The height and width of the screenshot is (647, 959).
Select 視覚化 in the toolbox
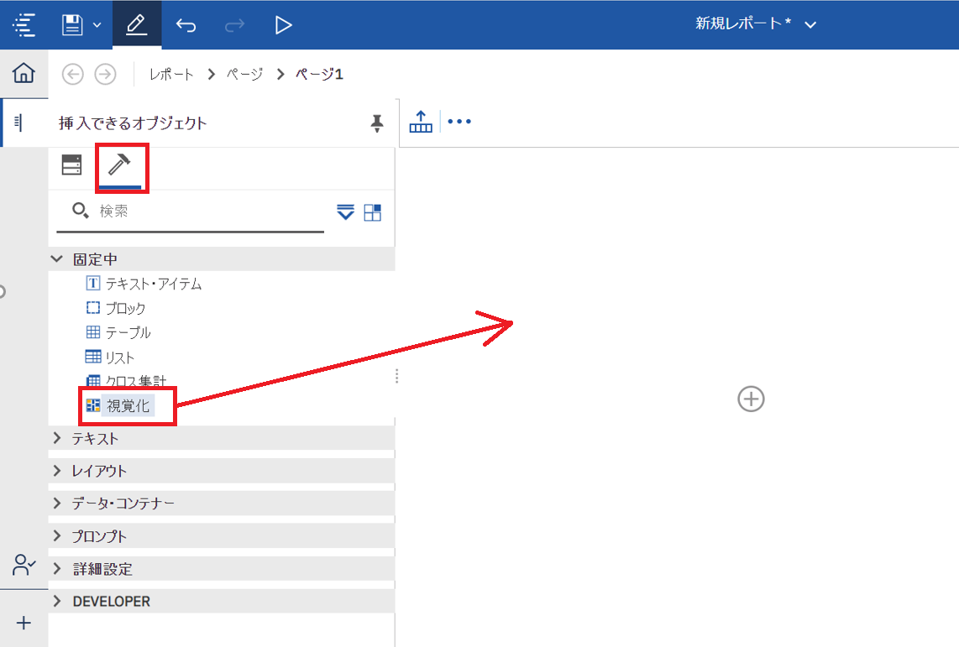(128, 405)
